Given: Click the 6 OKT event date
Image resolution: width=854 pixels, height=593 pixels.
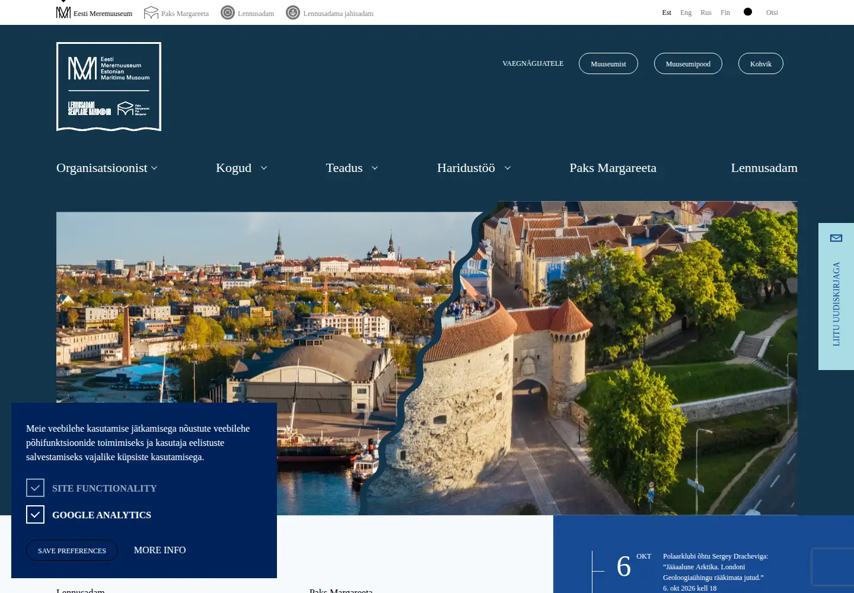Looking at the screenshot, I should [x=633, y=565].
